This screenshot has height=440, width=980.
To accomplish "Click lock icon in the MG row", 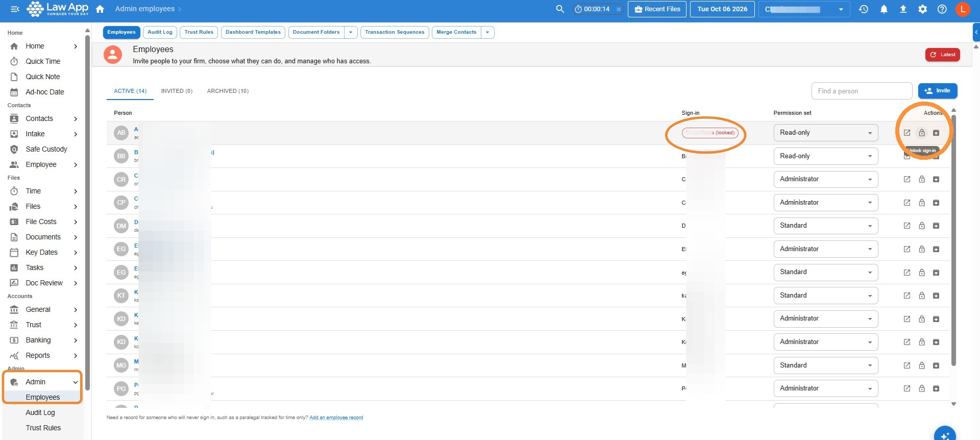I will 922,365.
